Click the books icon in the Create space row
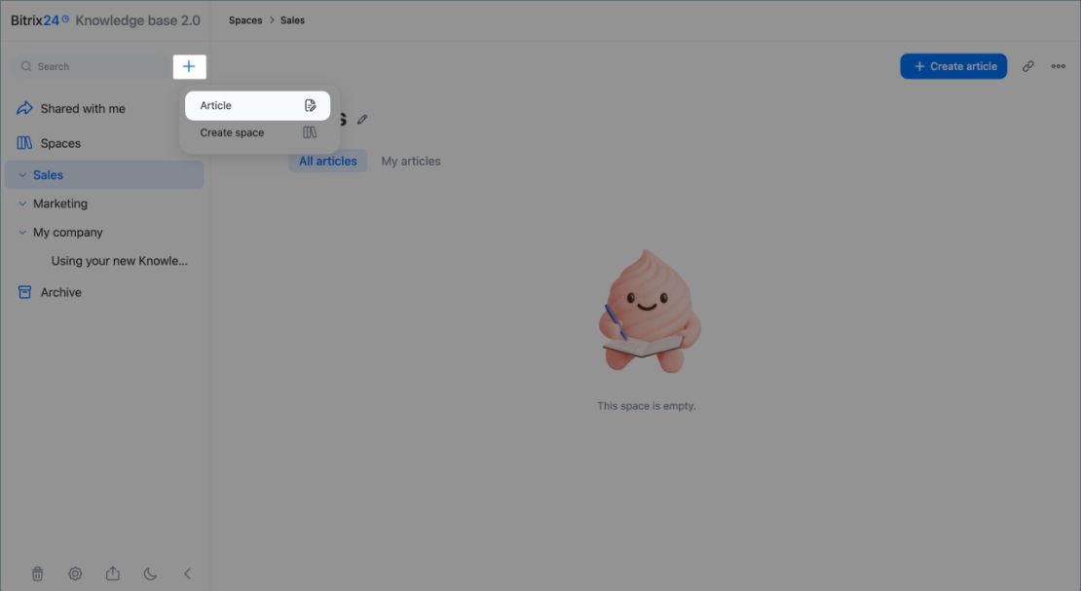Image resolution: width=1081 pixels, height=591 pixels. tap(310, 132)
